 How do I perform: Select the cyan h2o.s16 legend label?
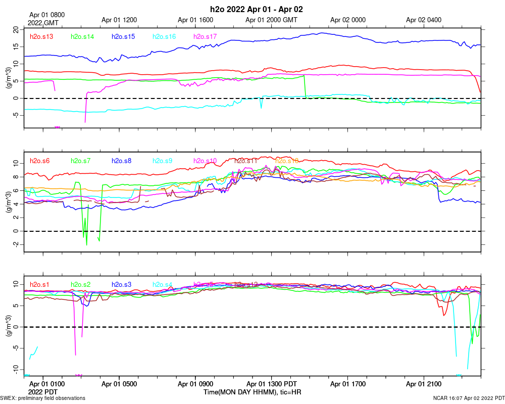click(164, 36)
